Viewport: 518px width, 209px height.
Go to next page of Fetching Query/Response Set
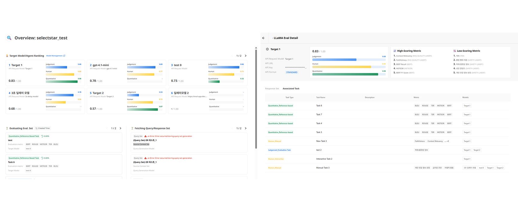pos(246,128)
